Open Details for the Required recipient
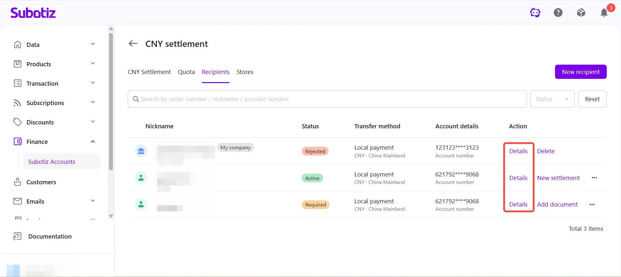This screenshot has height=277, width=621. [518, 204]
